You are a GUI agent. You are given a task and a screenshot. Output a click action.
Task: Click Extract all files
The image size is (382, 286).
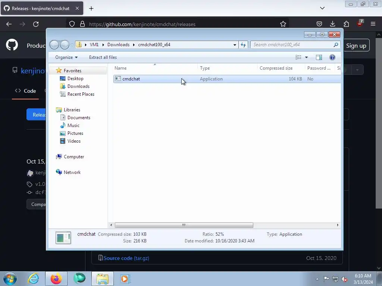[103, 57]
